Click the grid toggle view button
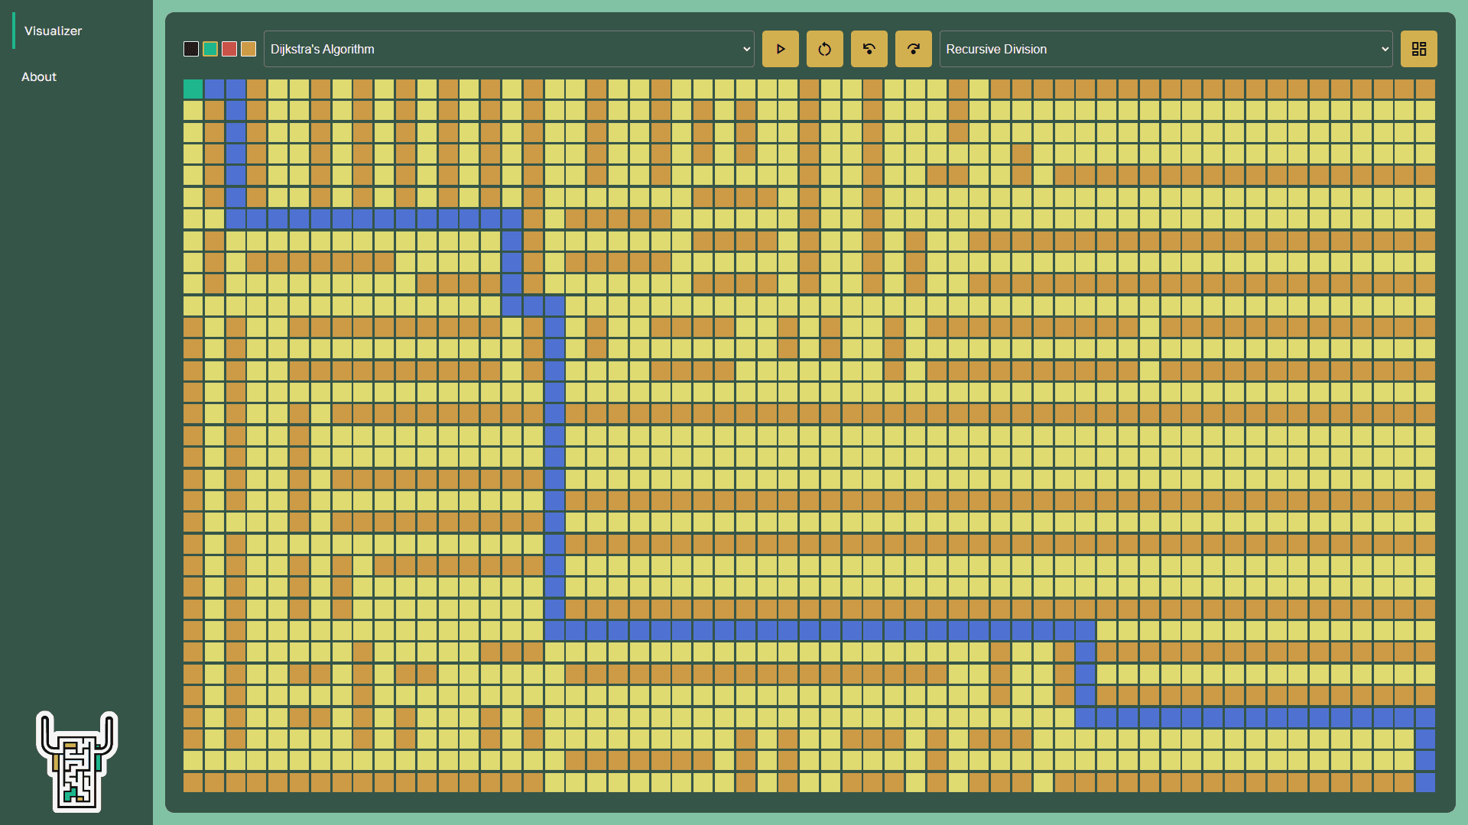This screenshot has height=825, width=1468. click(x=1418, y=48)
